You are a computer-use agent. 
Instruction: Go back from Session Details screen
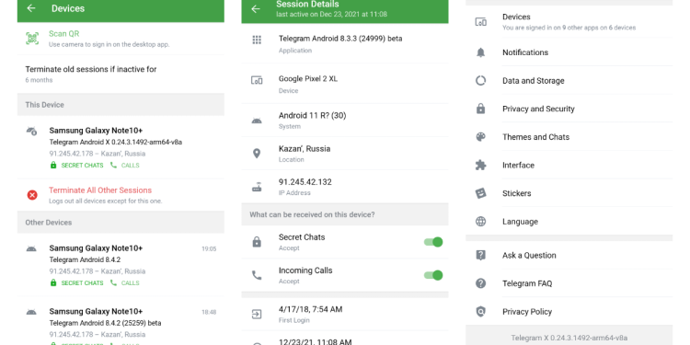pyautogui.click(x=256, y=9)
